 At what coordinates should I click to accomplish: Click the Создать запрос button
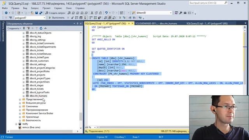(x=55, y=13)
